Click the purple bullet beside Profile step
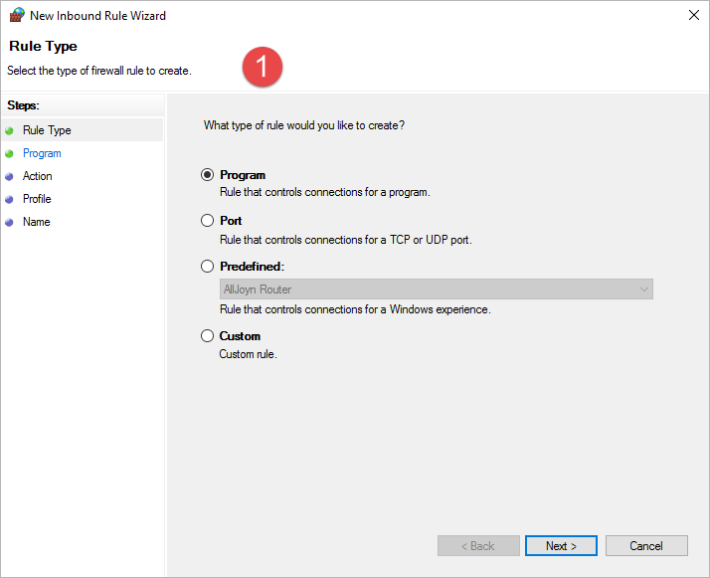710x578 pixels. tap(9, 199)
